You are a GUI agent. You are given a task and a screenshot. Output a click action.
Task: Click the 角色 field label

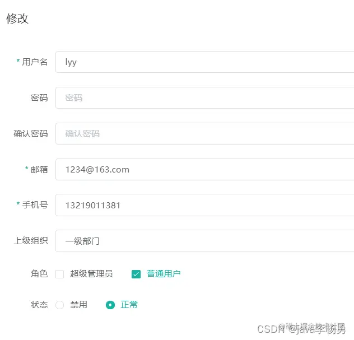pos(39,274)
